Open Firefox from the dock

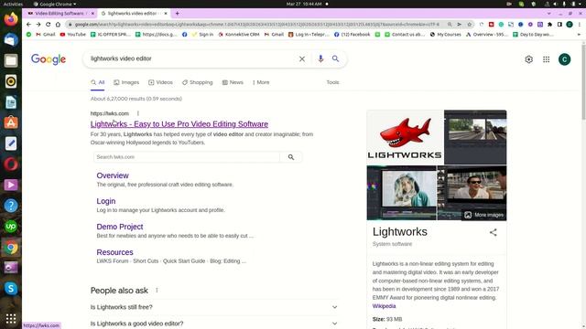click(11, 19)
